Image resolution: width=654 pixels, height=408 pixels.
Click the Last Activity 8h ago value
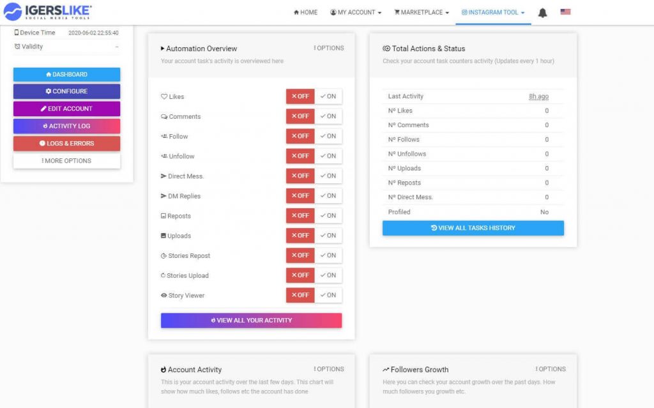pyautogui.click(x=538, y=96)
